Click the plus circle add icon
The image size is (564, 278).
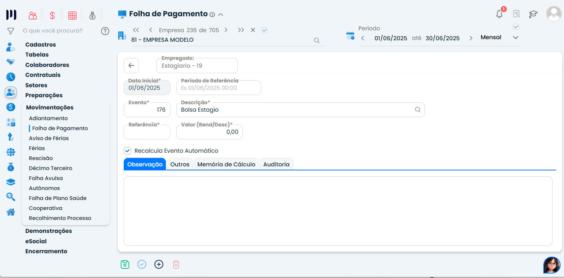tap(159, 264)
